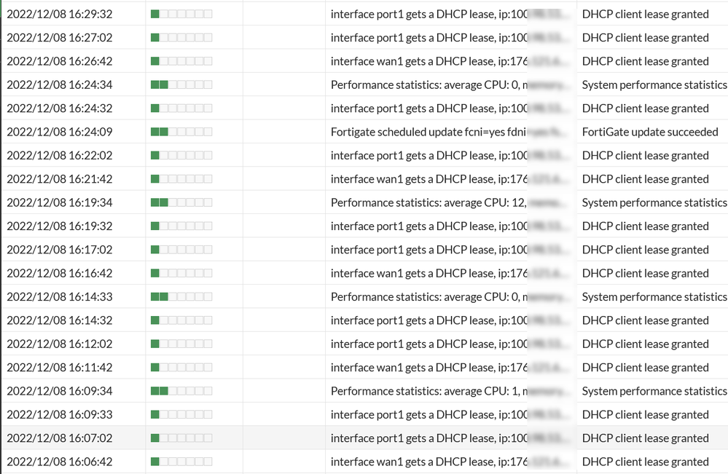Click the level bar for the 16:09:34 entry
The height and width of the screenshot is (474, 728).
tap(181, 391)
